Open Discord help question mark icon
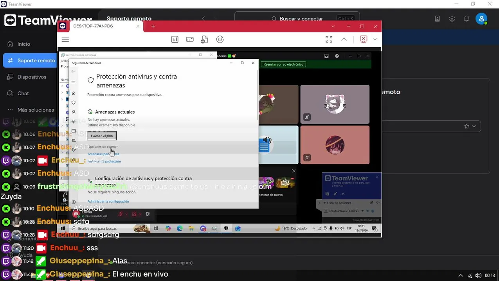Image resolution: width=499 pixels, height=281 pixels. tap(337, 56)
